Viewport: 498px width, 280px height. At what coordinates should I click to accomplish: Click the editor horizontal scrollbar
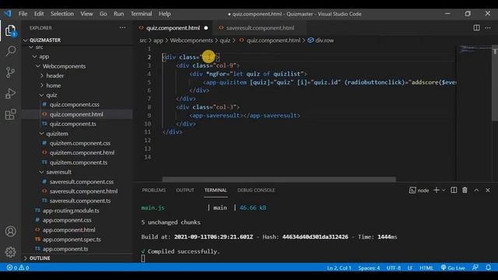click(x=279, y=180)
